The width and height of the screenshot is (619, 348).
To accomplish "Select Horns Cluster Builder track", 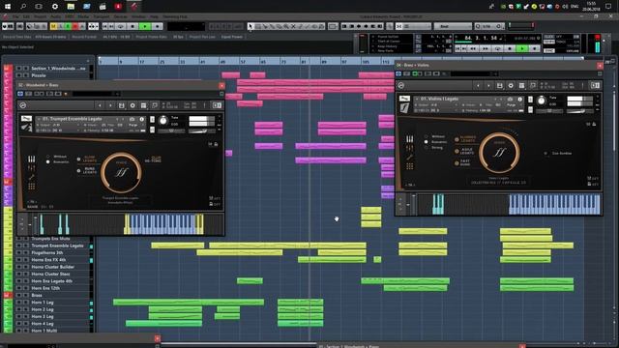I will (53, 267).
